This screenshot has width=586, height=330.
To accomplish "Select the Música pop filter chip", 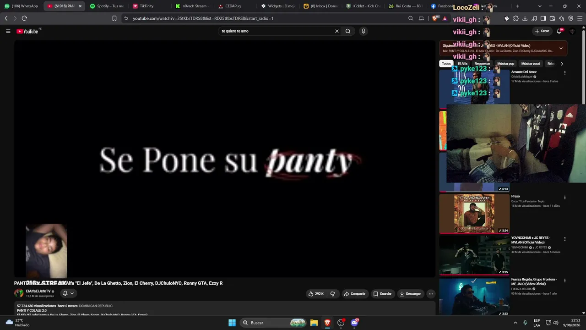I will 506,64.
